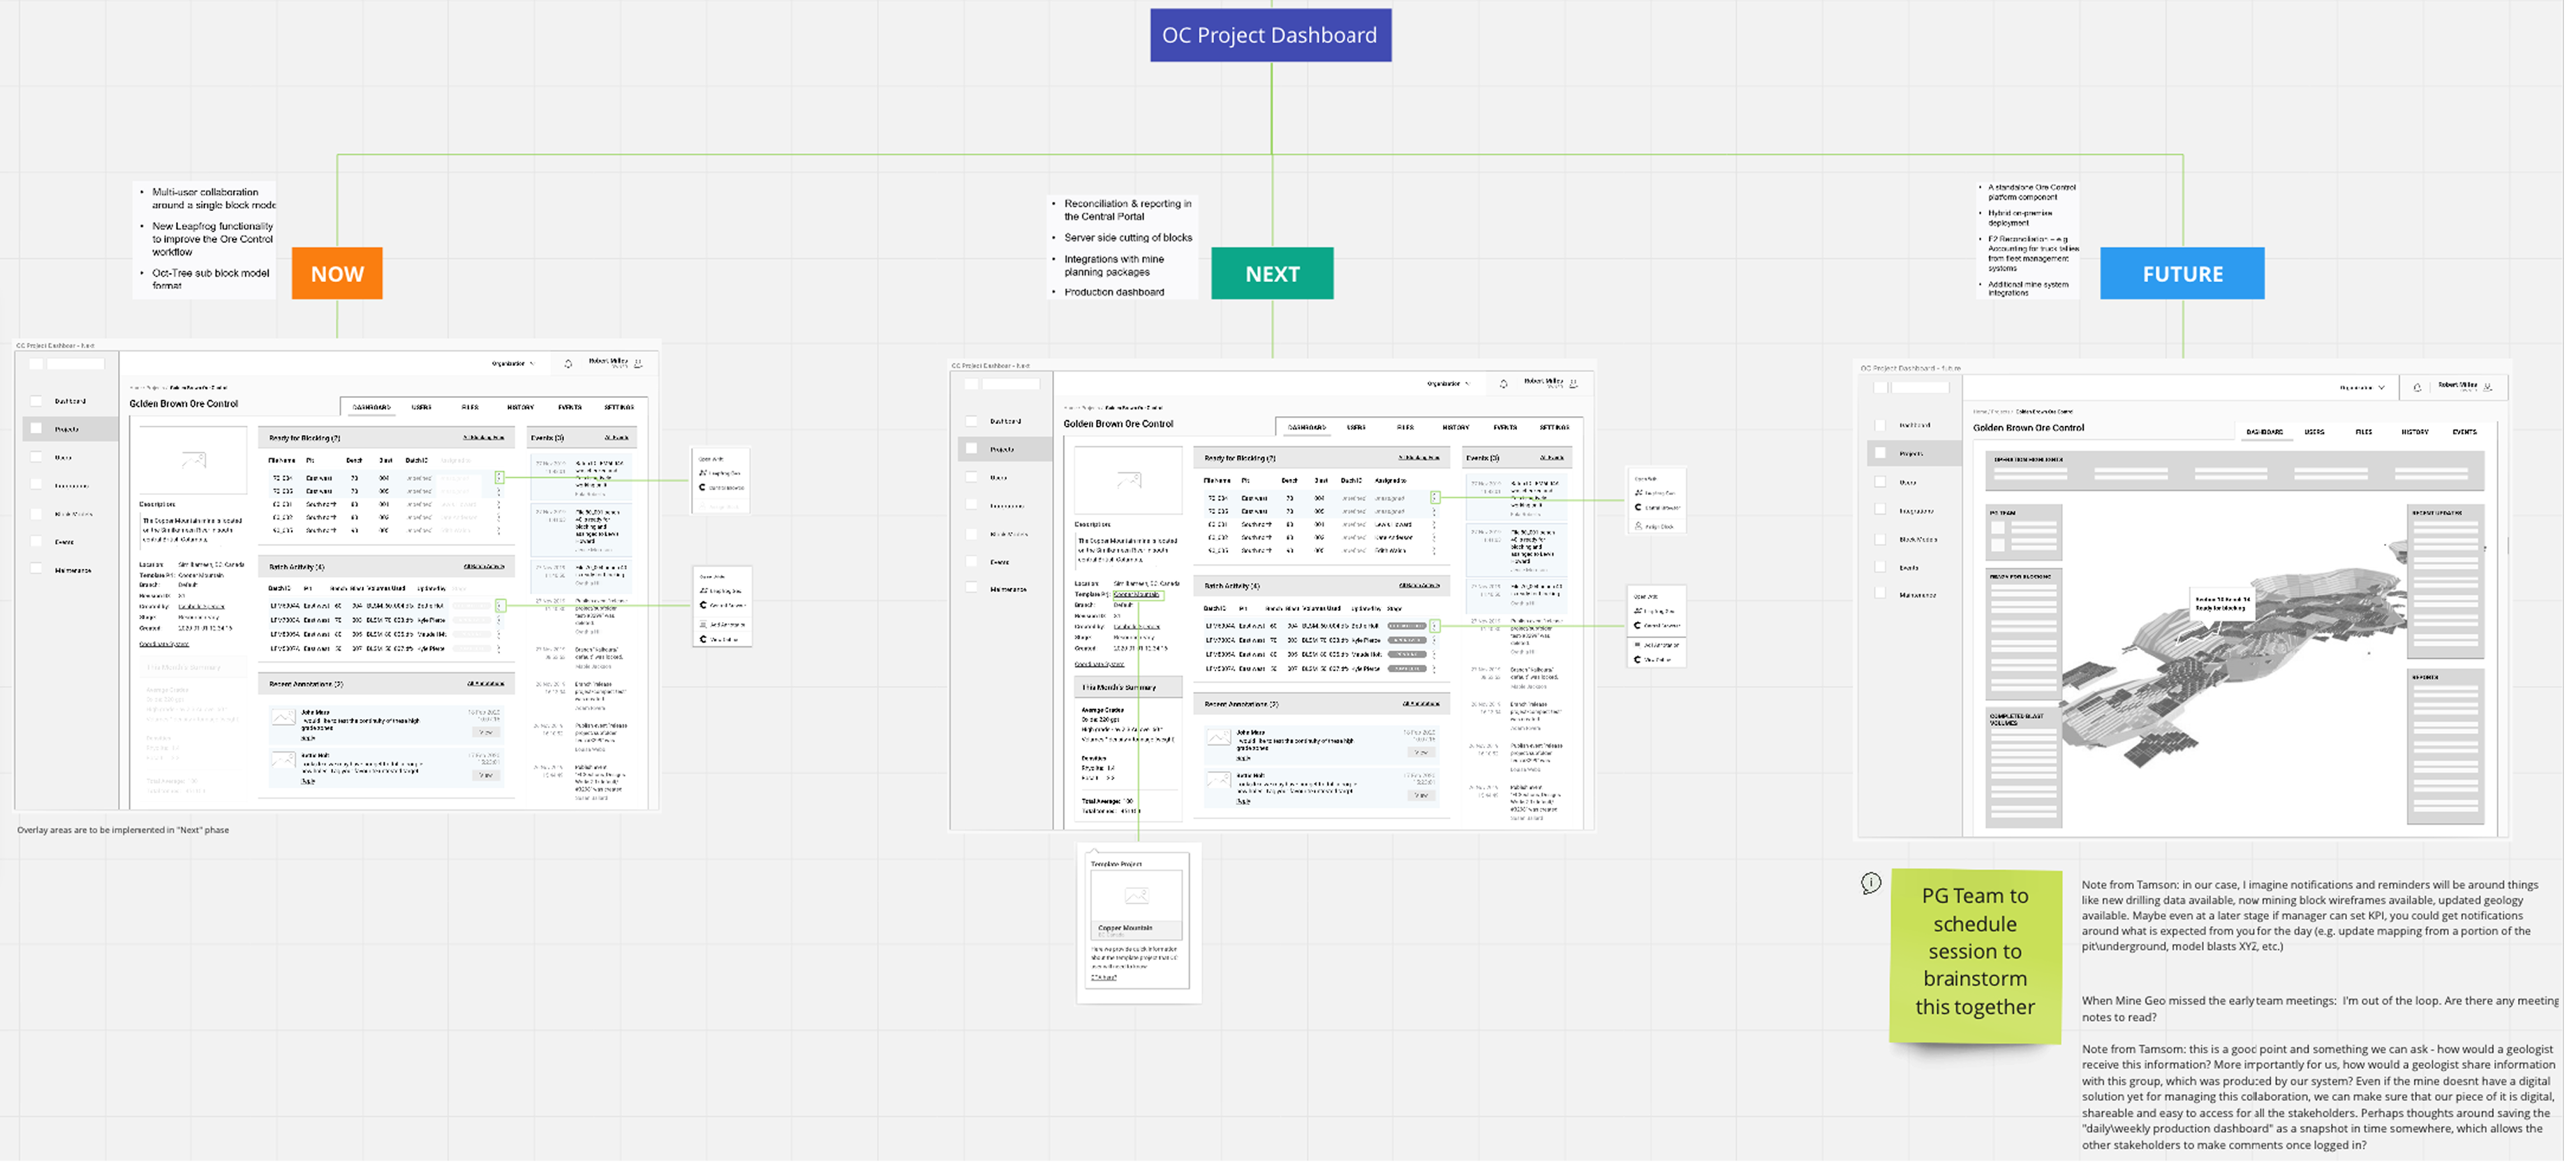Select the 'Production dashboard' bullet under NEXT
The image size is (2576, 1166).
pyautogui.click(x=1119, y=293)
